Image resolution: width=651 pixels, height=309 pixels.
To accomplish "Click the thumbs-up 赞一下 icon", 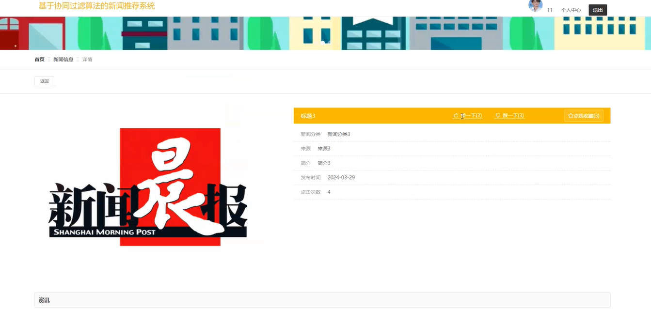I will tap(456, 116).
